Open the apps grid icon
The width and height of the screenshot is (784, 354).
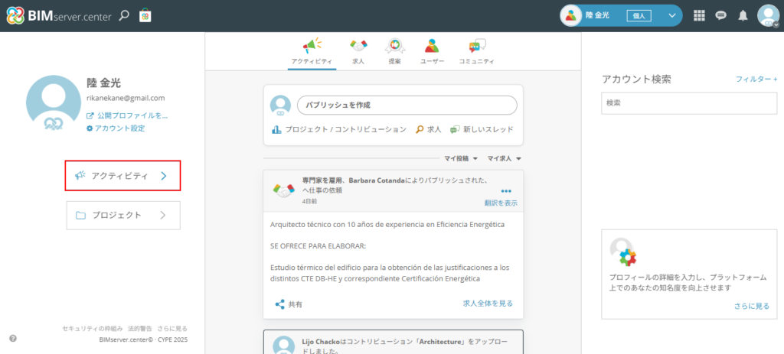[699, 15]
